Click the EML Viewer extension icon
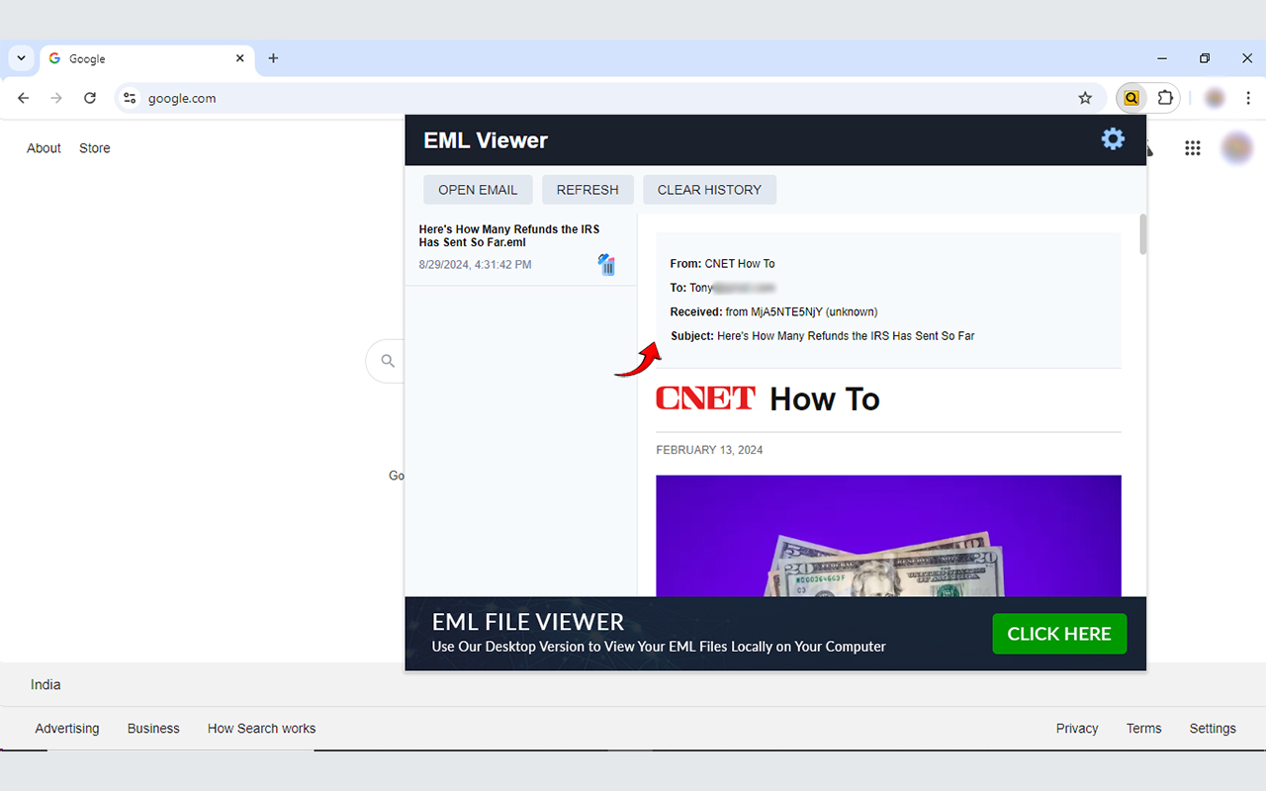The image size is (1266, 791). (1130, 98)
